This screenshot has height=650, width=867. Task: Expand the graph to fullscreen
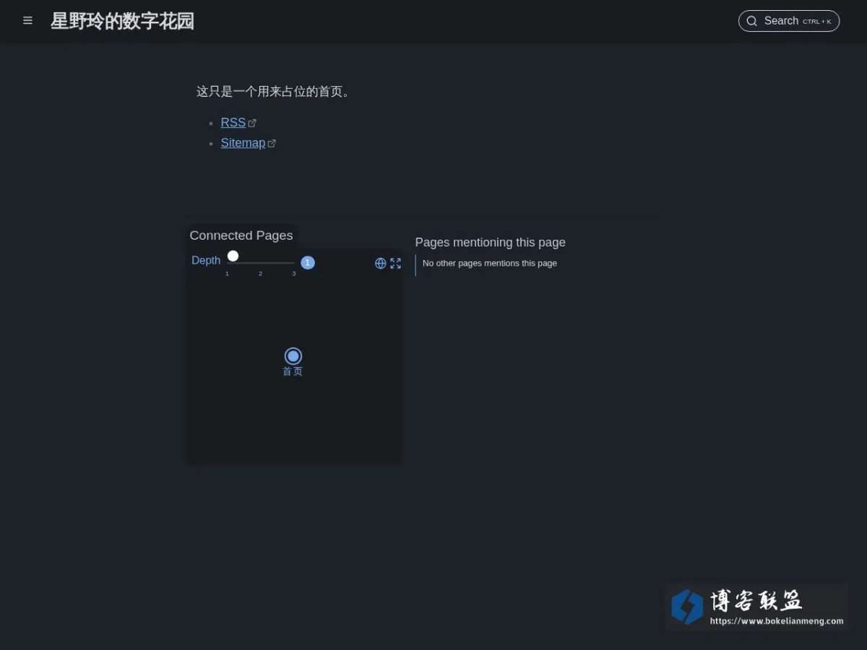tap(395, 264)
